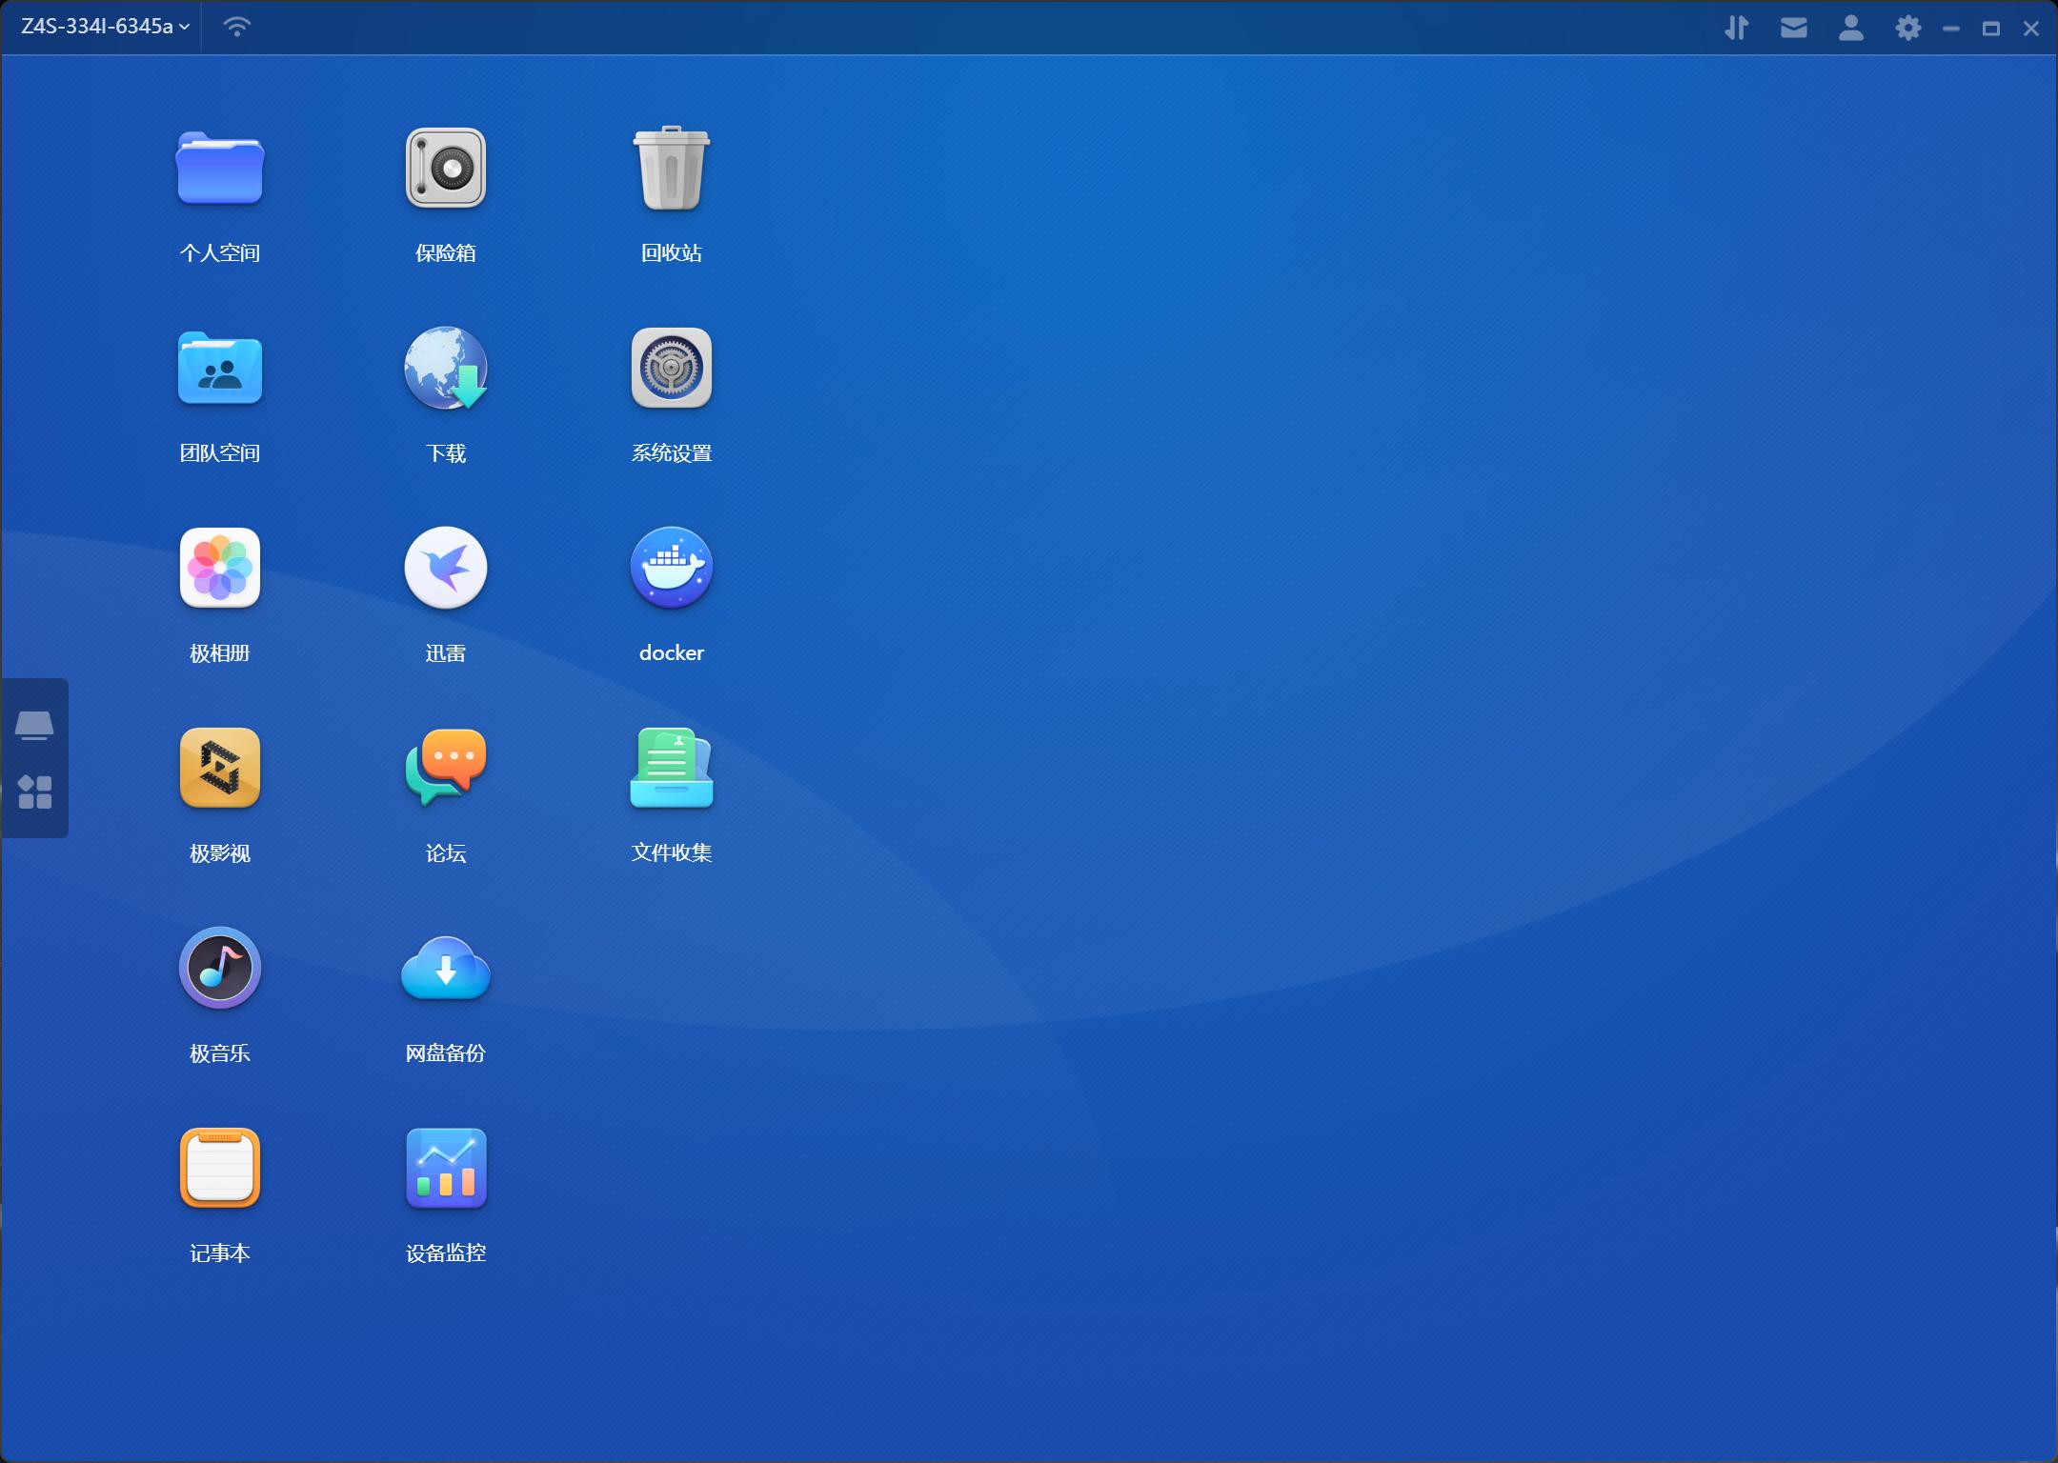Image resolution: width=2058 pixels, height=1463 pixels.
Task: Open the 迅雷 Thunder app
Action: point(445,569)
